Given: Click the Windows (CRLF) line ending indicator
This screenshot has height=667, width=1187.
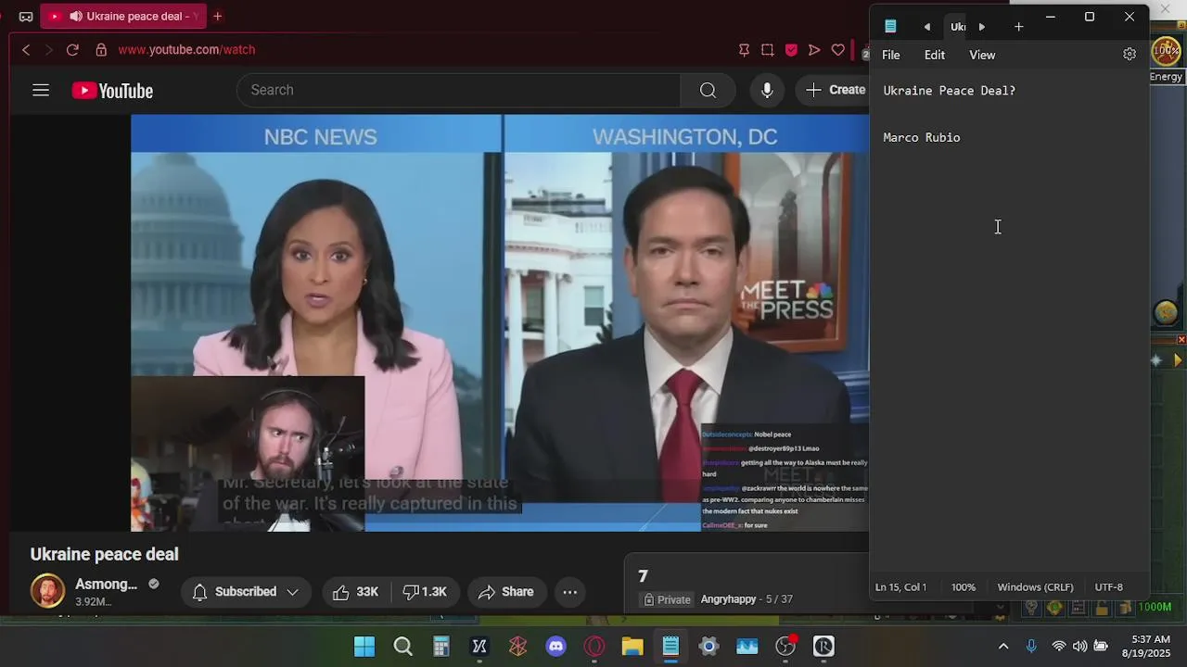Looking at the screenshot, I should tap(1035, 587).
